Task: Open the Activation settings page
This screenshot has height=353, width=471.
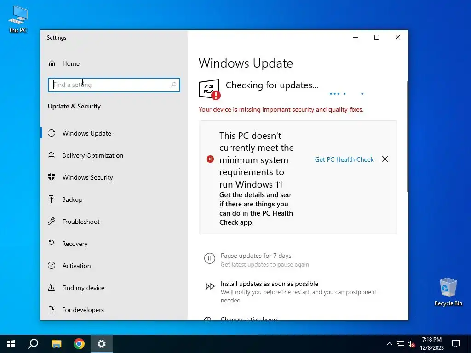Action: coord(114,265)
